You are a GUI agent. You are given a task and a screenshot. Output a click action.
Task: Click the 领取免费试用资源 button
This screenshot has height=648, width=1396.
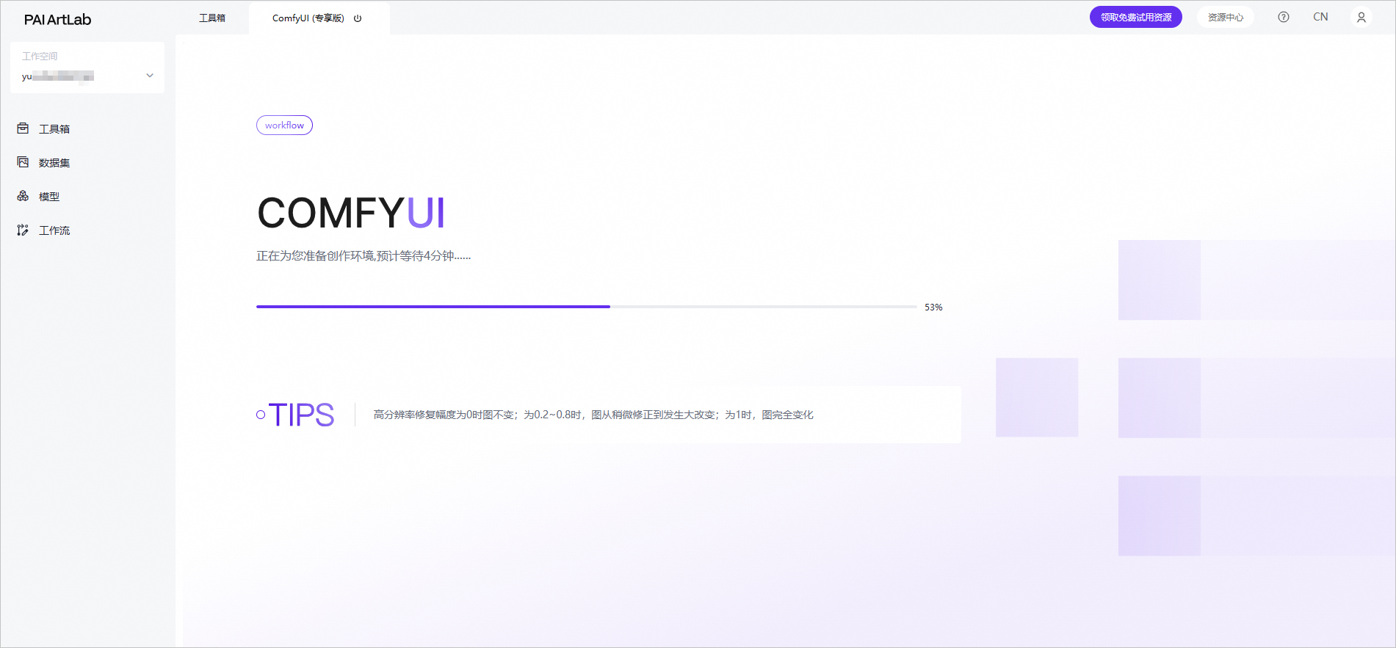tap(1136, 17)
